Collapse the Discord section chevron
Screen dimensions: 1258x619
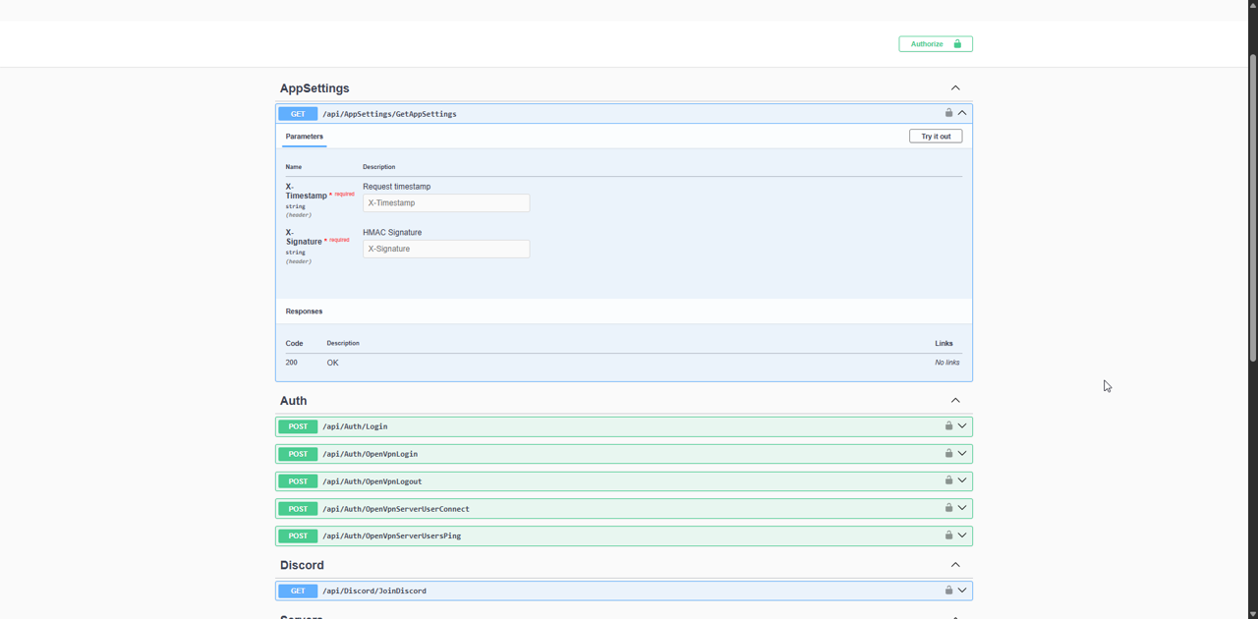tap(955, 565)
